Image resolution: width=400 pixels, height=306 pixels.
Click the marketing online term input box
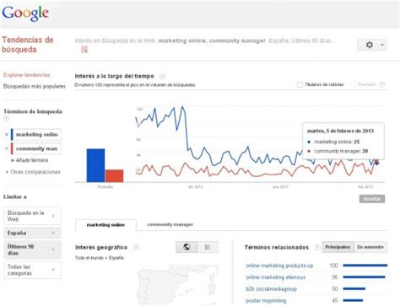click(x=37, y=135)
